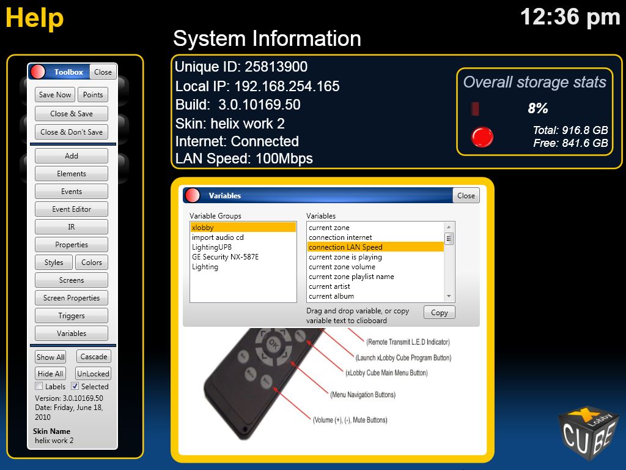Click the Internet: Connected text
The width and height of the screenshot is (626, 470).
(237, 141)
